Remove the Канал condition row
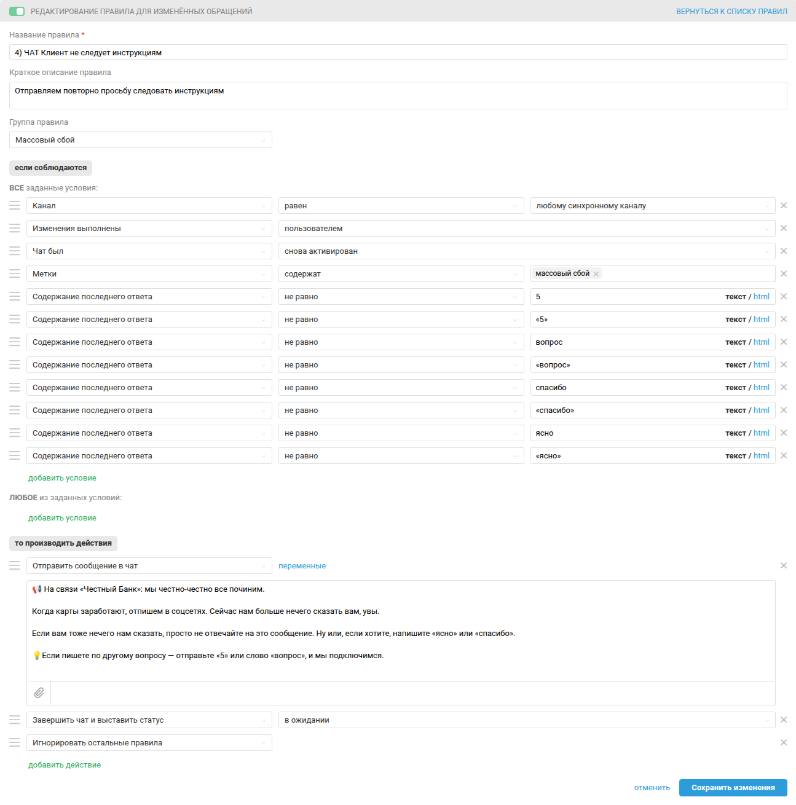Screen dimensions: 796x805 pos(784,206)
